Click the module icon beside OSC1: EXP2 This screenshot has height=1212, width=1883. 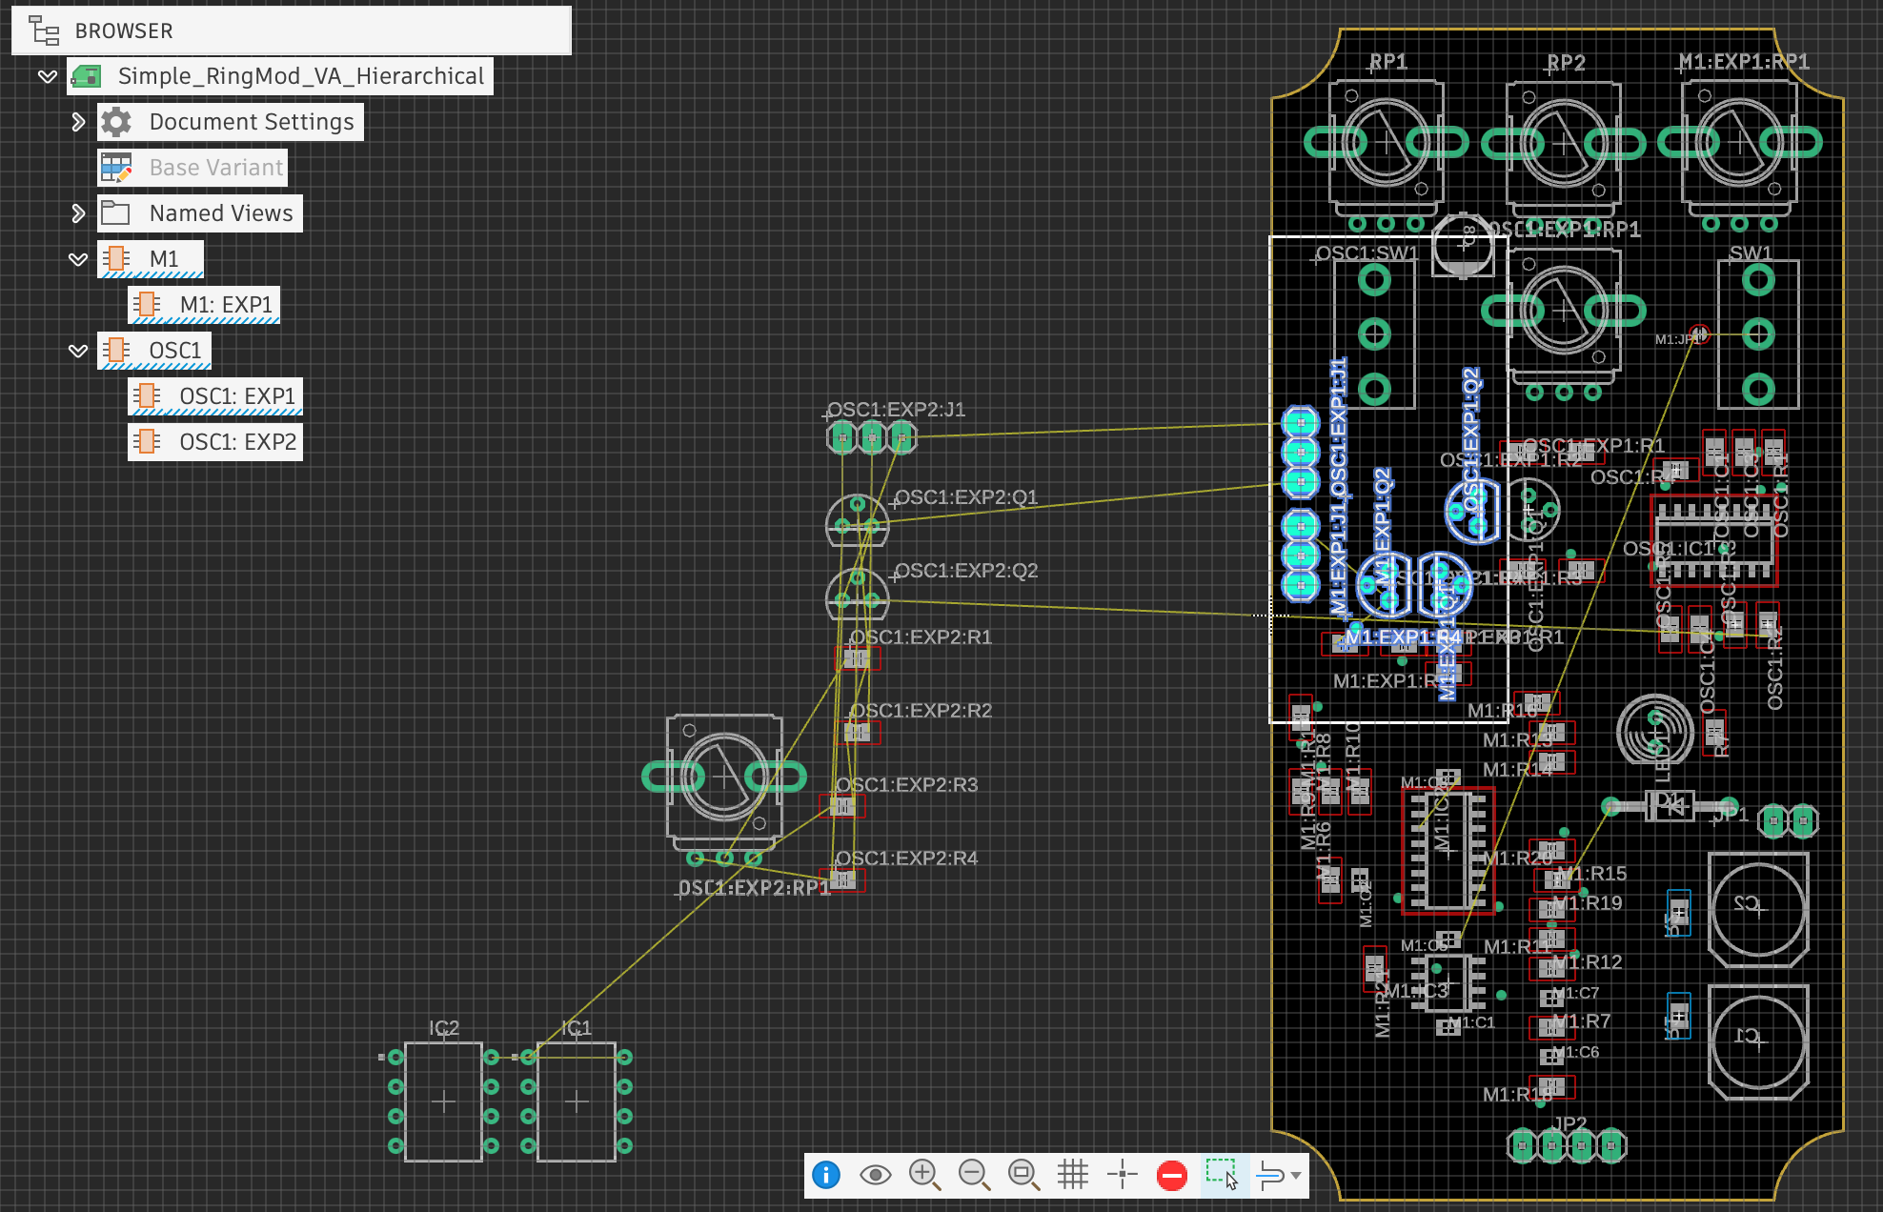coord(147,441)
